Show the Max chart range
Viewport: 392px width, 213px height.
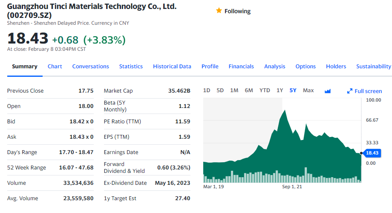[308, 90]
